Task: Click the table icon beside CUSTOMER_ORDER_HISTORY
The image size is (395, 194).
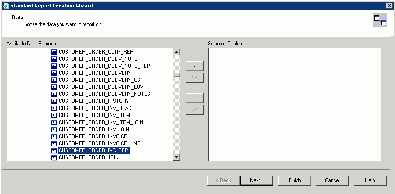Action: click(x=54, y=101)
